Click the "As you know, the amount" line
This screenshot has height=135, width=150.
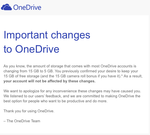(x=70, y=66)
